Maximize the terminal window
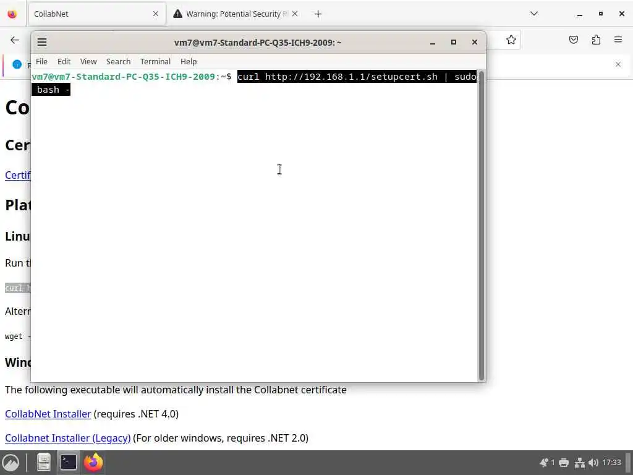The image size is (633, 475). 454,42
